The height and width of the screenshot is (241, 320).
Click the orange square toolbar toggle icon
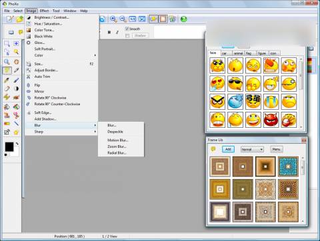point(163,19)
